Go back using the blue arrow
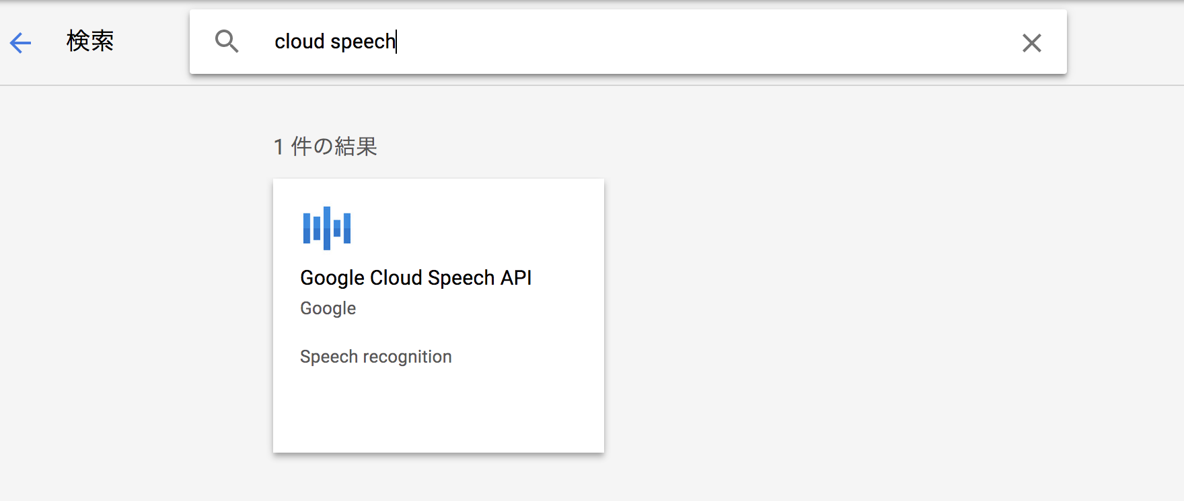Image resolution: width=1184 pixels, height=501 pixels. point(20,43)
